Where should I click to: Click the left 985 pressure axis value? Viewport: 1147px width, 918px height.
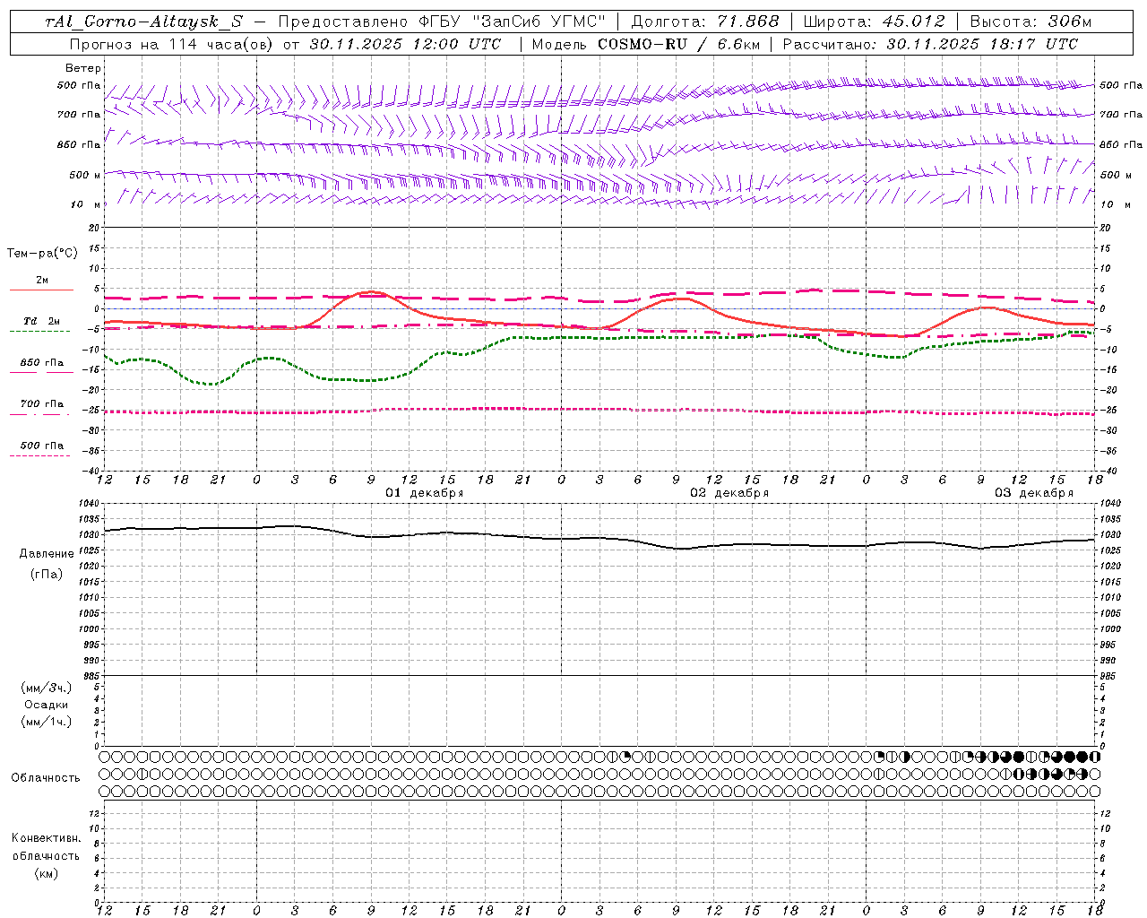[x=93, y=676]
